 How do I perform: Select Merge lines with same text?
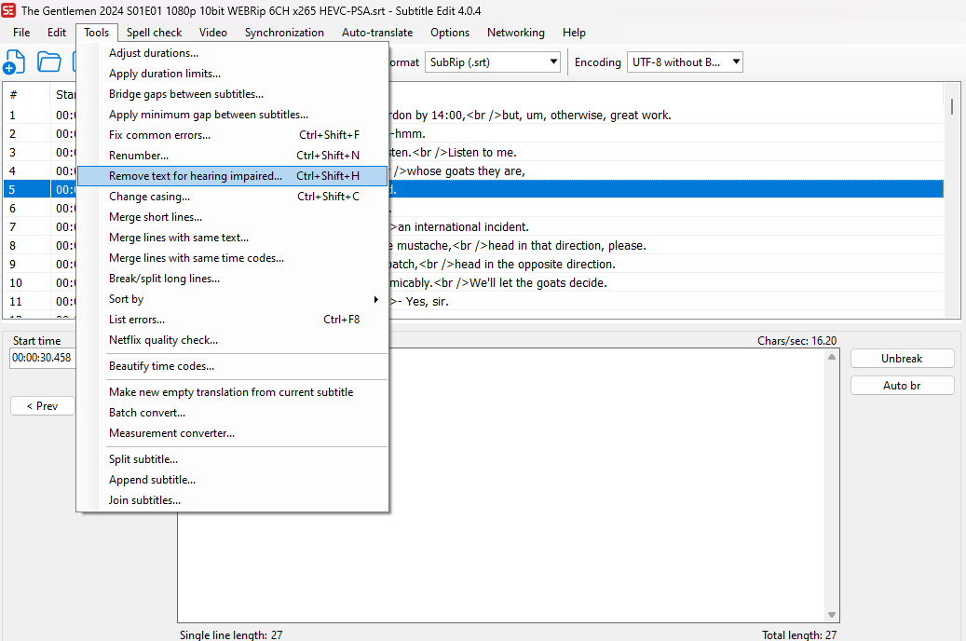pos(232,238)
